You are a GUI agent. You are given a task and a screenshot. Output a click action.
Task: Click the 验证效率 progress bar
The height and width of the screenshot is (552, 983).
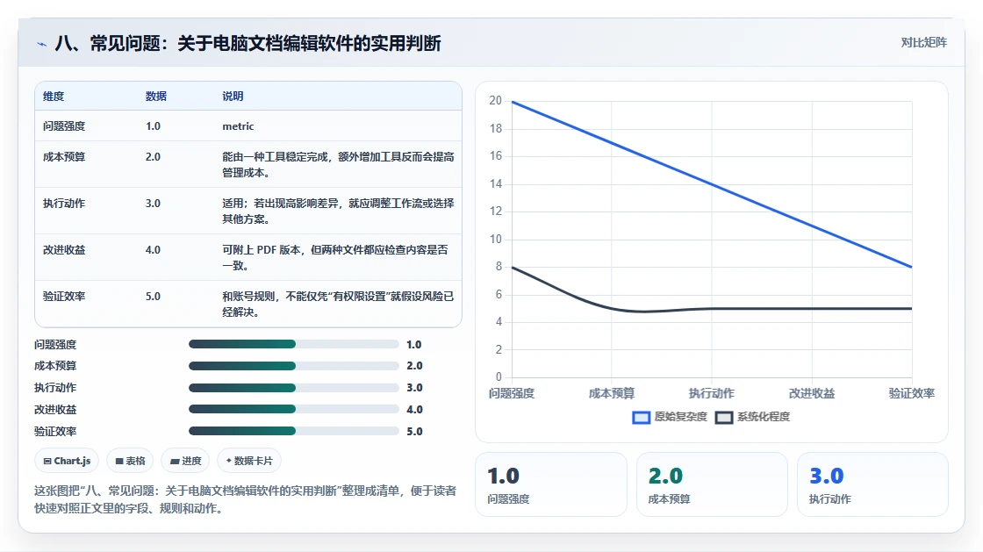293,431
